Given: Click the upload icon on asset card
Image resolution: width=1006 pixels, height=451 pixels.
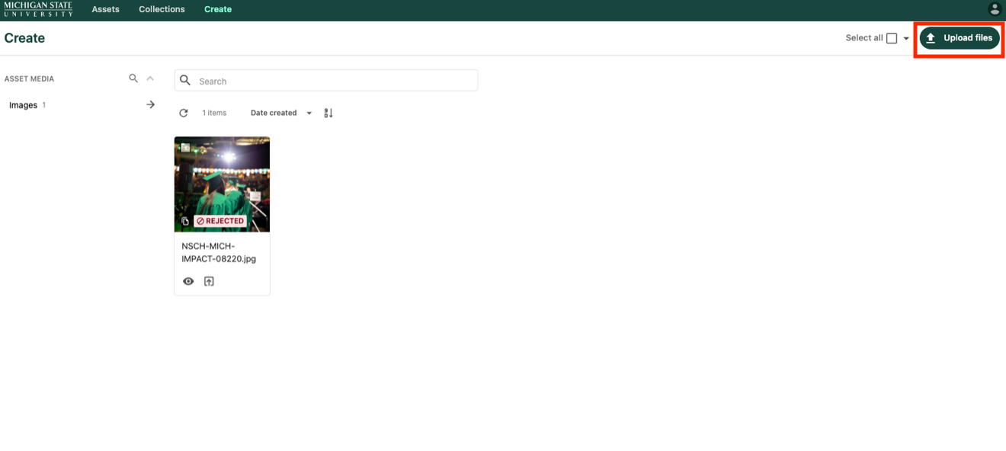Looking at the screenshot, I should (209, 281).
